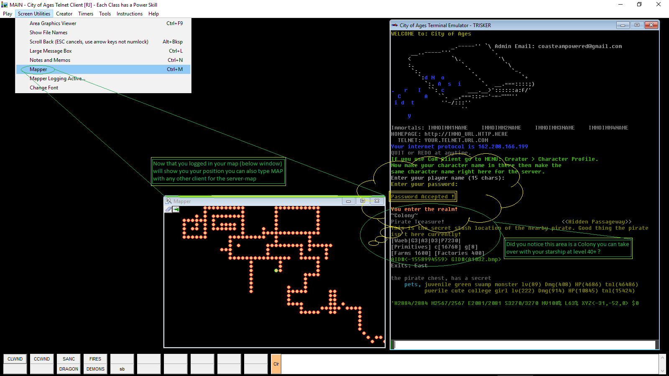Click the eraser icon in the Mapper window
Screen dimensions: 669x376
coord(169,209)
